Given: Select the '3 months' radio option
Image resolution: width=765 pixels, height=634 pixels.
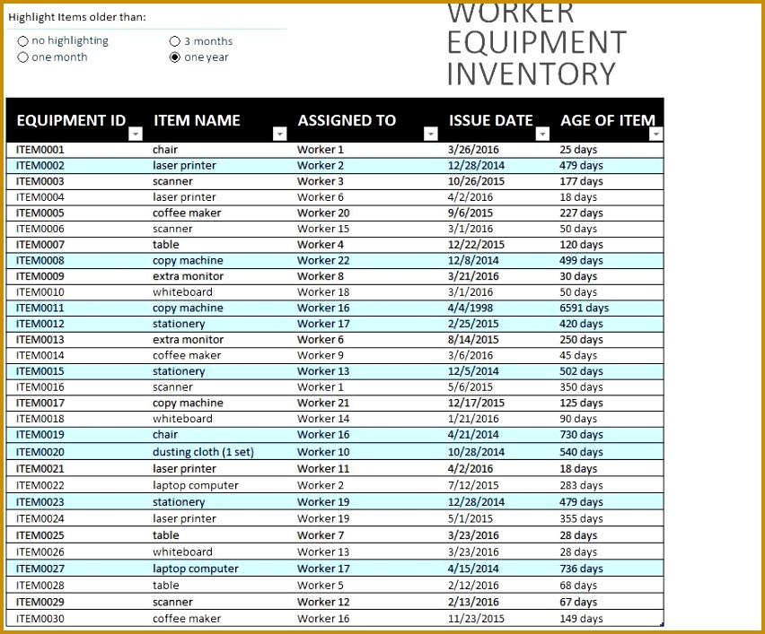Looking at the screenshot, I should click(175, 41).
